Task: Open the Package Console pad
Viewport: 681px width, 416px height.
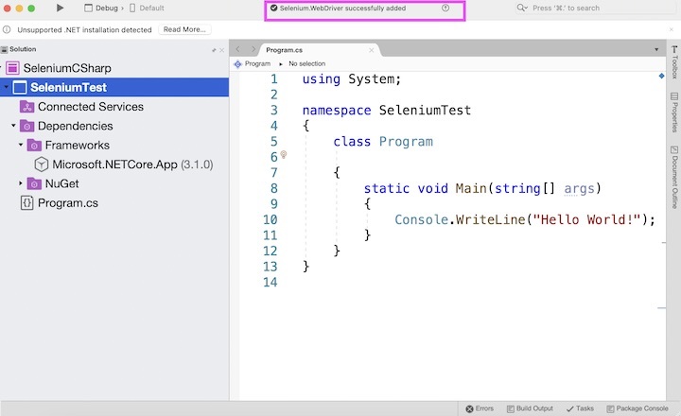Action: tap(637, 408)
